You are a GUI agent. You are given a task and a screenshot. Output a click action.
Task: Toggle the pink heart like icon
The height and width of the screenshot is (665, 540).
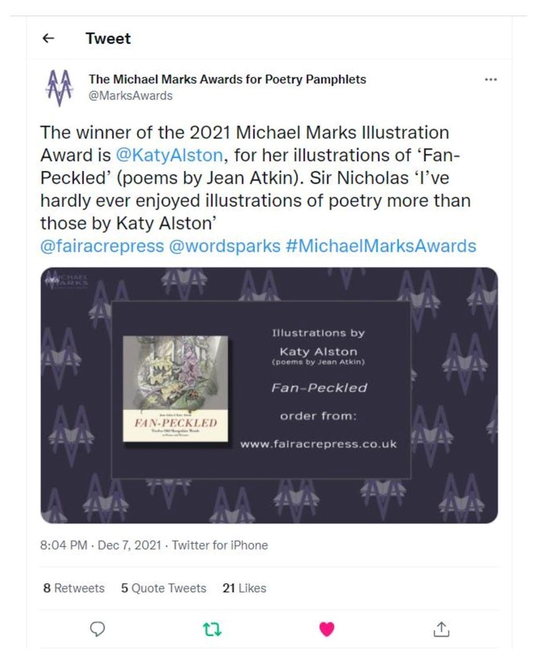pyautogui.click(x=327, y=630)
